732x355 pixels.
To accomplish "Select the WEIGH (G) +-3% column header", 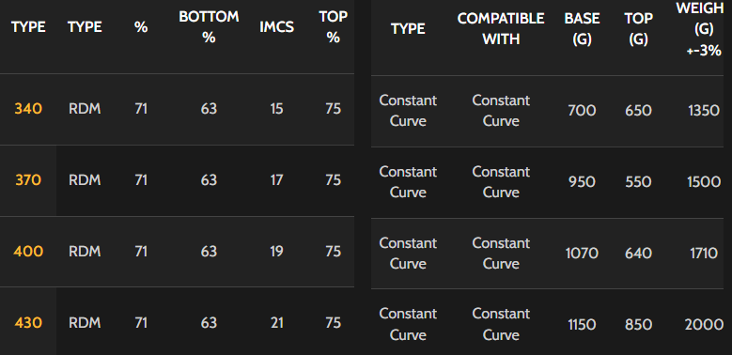I will coord(704,29).
